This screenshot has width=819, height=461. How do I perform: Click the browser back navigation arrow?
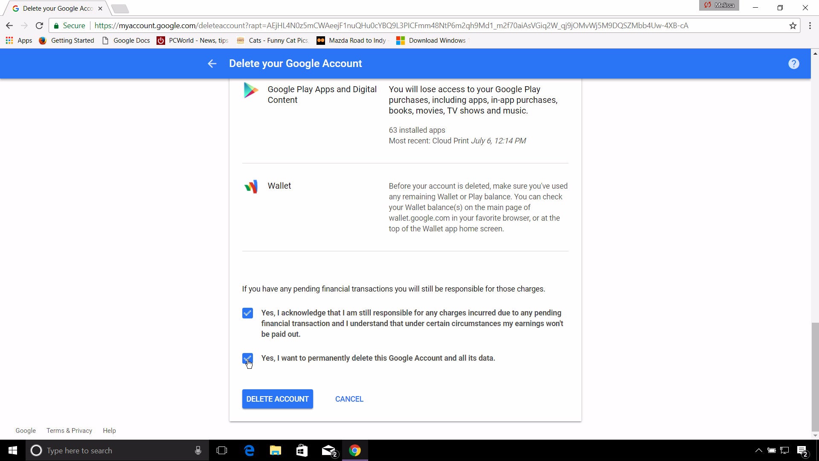[9, 26]
